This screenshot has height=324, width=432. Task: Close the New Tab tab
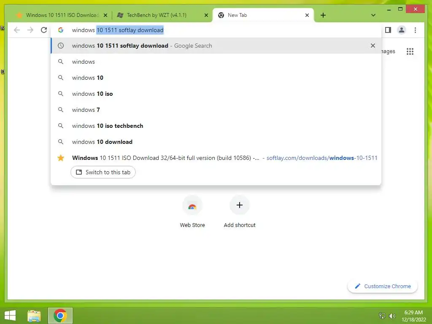click(x=307, y=15)
